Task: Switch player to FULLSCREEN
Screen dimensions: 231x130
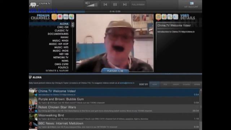Action: pyautogui.click(x=138, y=5)
